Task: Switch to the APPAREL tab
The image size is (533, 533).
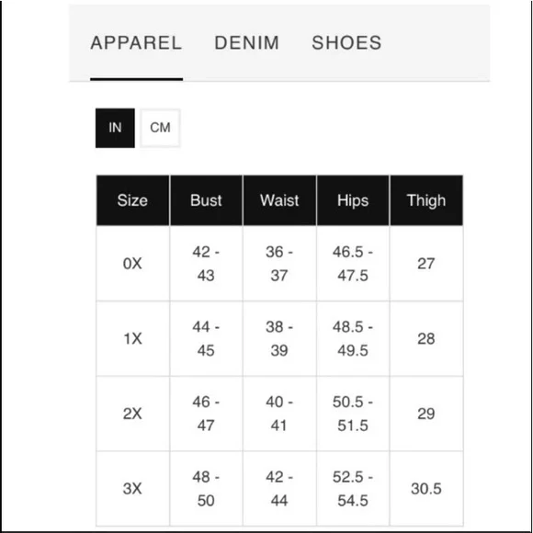Action: pos(136,43)
